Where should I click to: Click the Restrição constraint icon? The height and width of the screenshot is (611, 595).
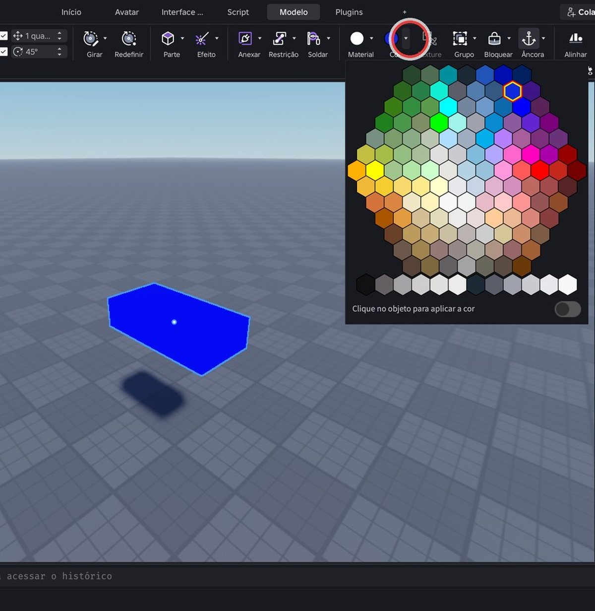click(x=280, y=38)
